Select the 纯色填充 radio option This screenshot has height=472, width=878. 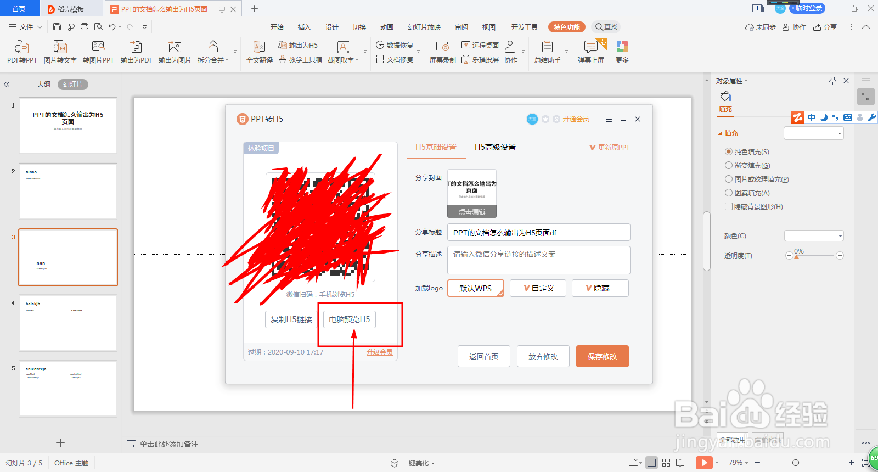[x=729, y=151]
